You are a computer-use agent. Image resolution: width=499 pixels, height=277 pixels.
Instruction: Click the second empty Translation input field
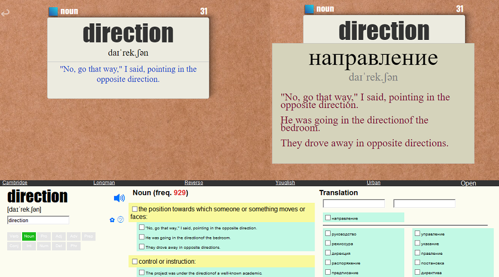click(x=425, y=203)
